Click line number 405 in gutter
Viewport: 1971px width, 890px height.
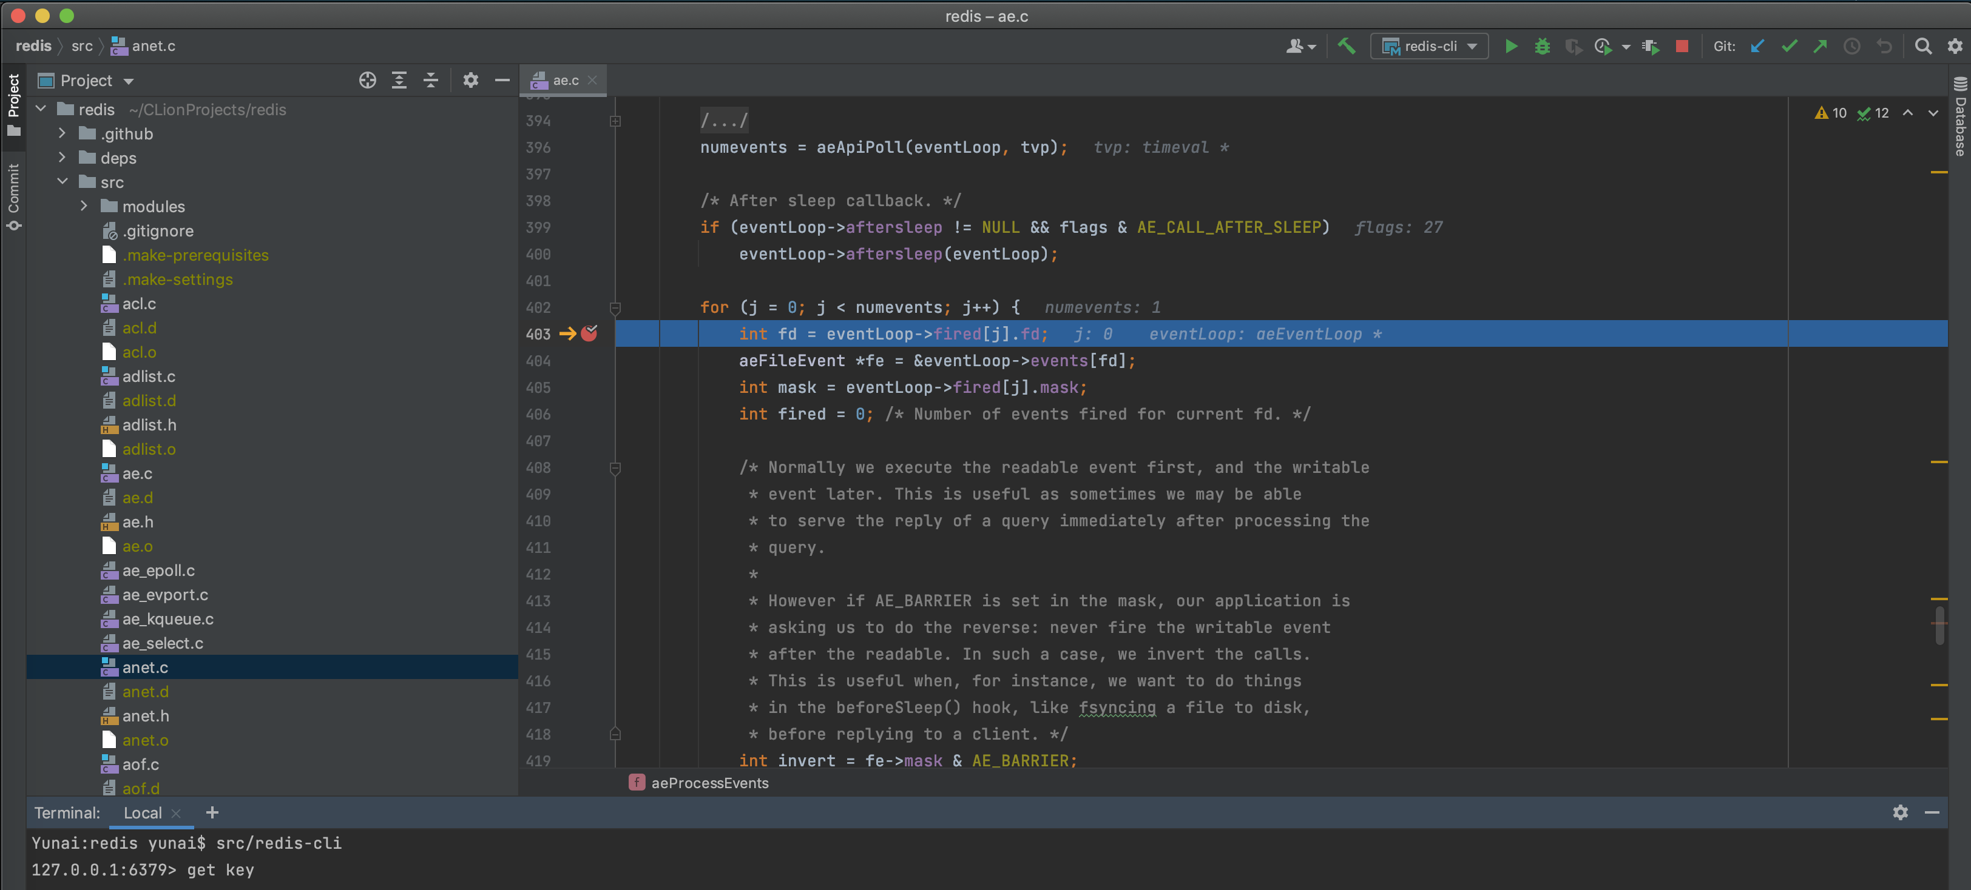click(x=538, y=387)
